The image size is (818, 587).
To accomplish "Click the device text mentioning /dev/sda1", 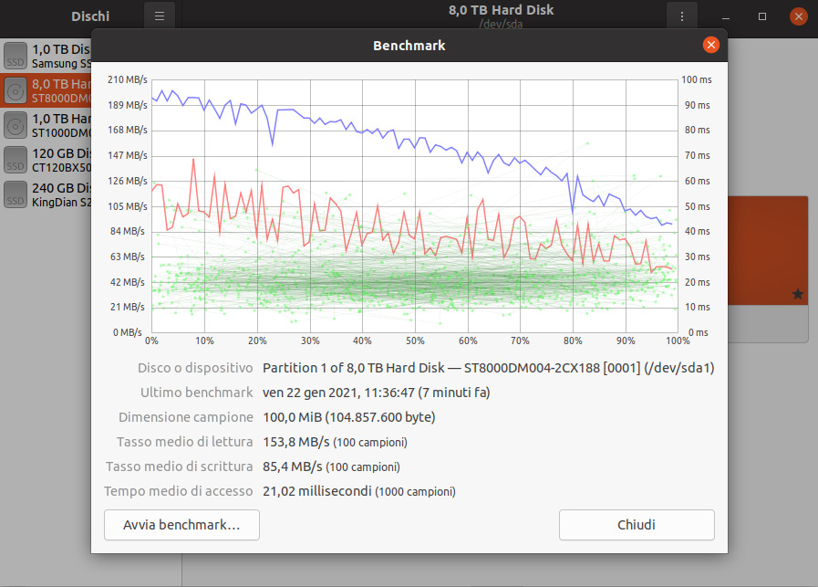I will 488,368.
